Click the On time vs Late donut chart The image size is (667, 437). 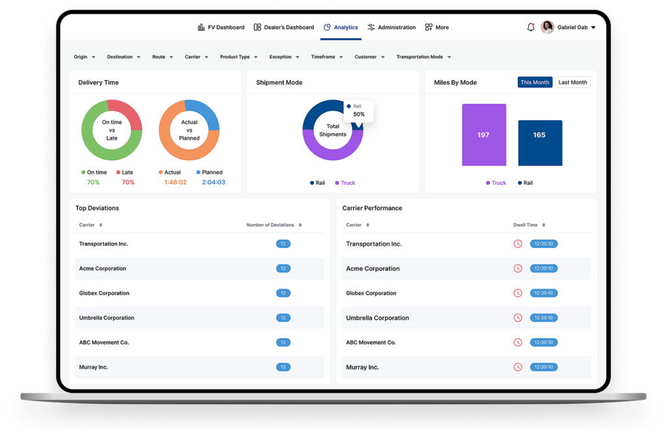111,130
